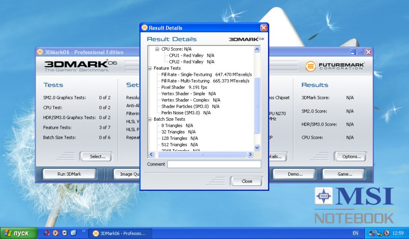Open Options... in the Results section
Viewport: 409px width, 239px height.
351,157
